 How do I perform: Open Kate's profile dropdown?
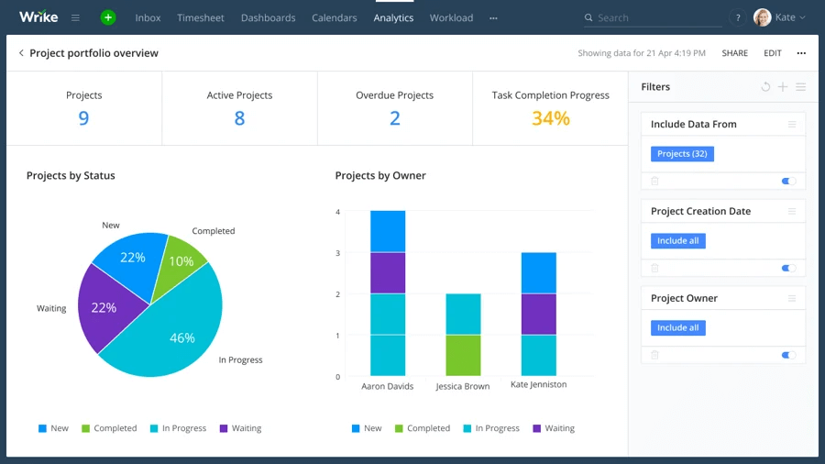(x=779, y=17)
